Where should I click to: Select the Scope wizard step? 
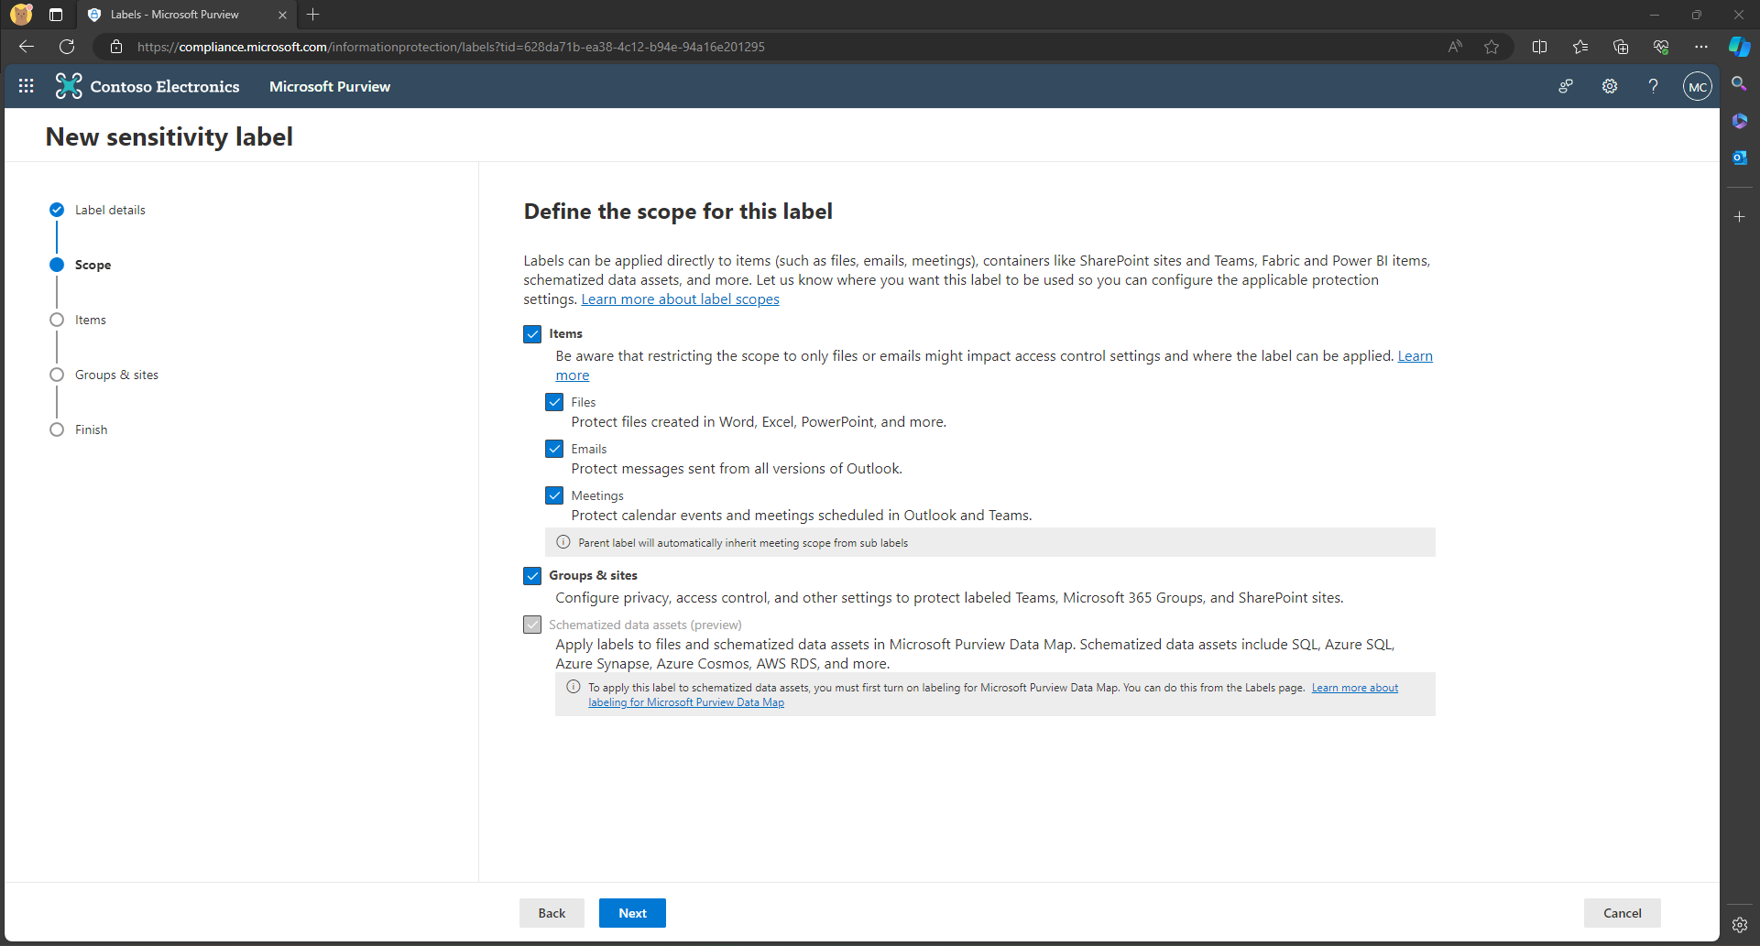tap(81, 265)
